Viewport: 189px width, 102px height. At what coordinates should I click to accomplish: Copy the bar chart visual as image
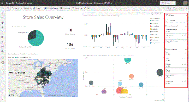tap(152, 13)
